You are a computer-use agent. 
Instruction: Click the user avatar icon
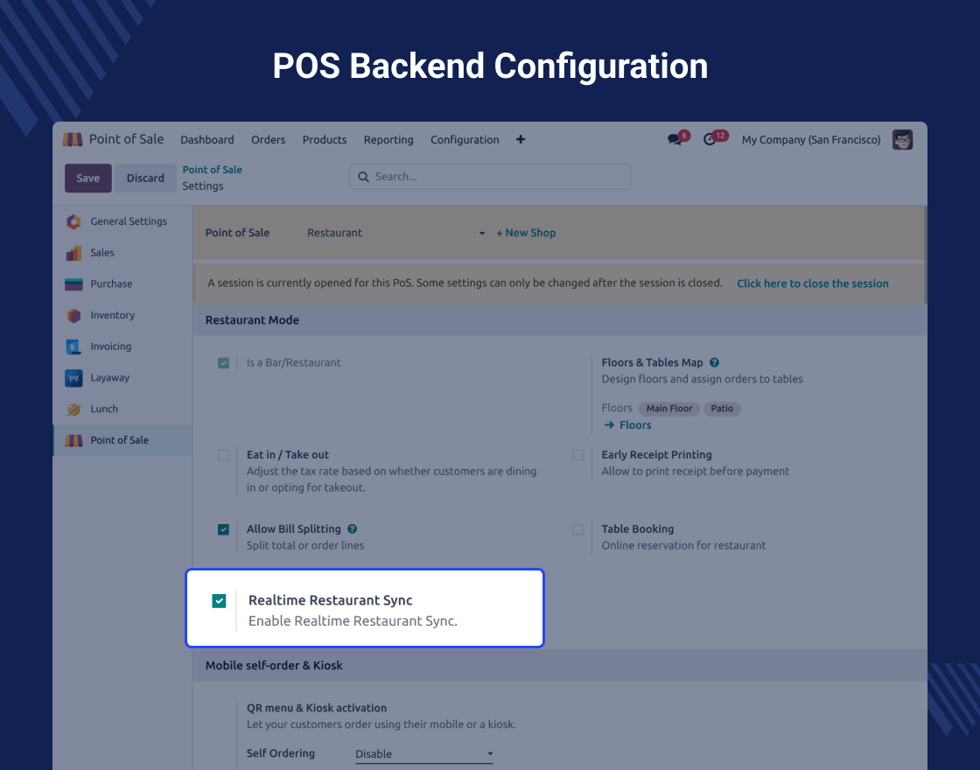point(902,139)
